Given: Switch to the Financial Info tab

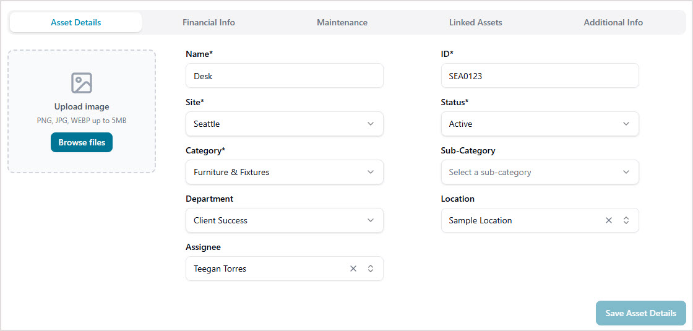Looking at the screenshot, I should 209,22.
